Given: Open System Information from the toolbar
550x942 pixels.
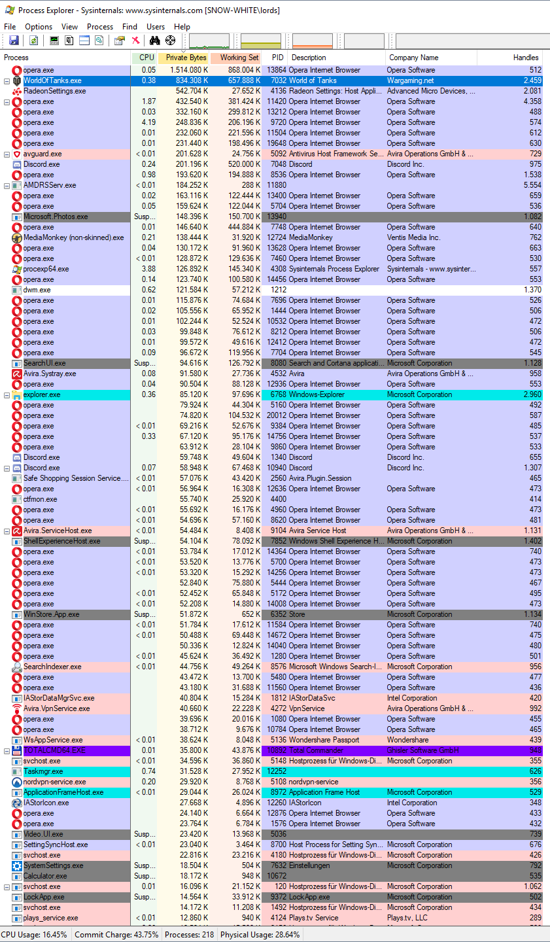Looking at the screenshot, I should (x=54, y=41).
